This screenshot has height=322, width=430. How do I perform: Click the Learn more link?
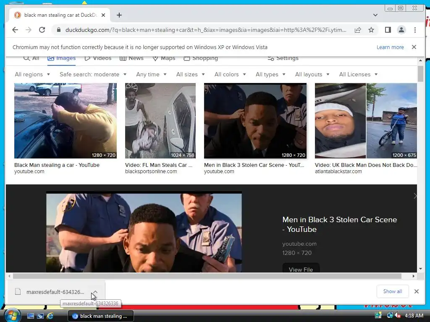click(390, 47)
